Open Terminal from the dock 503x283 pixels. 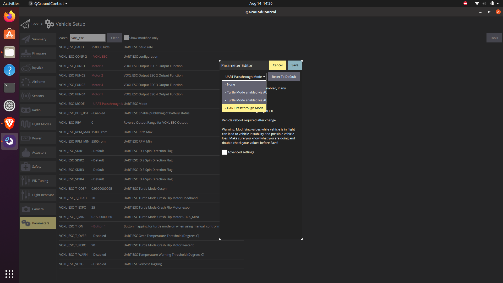(x=9, y=88)
